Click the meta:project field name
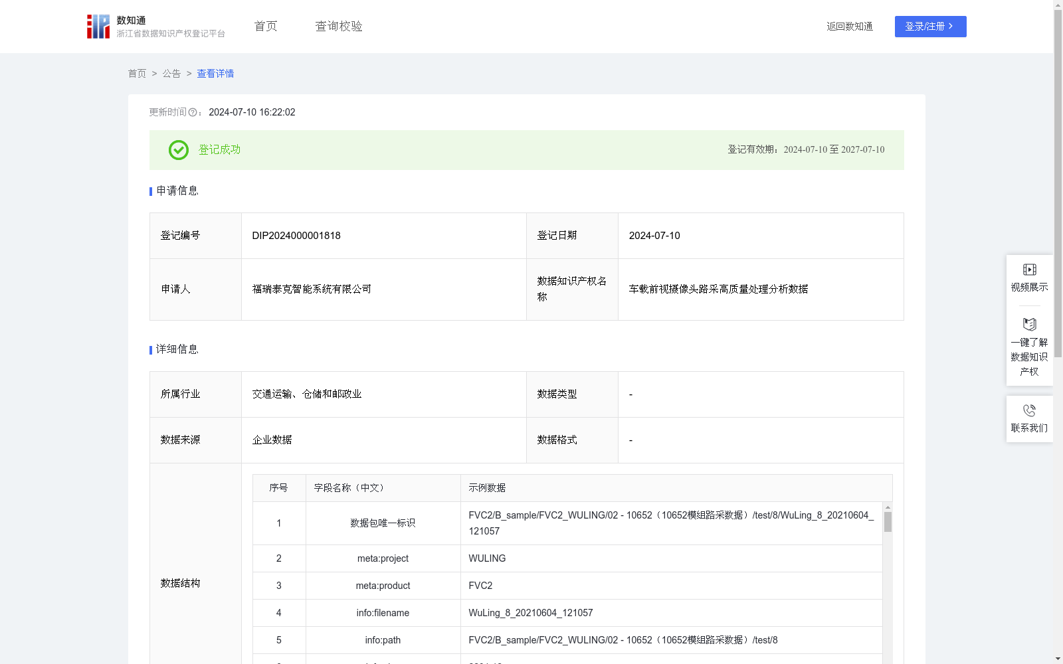Screen dimensions: 1063x664 383,558
